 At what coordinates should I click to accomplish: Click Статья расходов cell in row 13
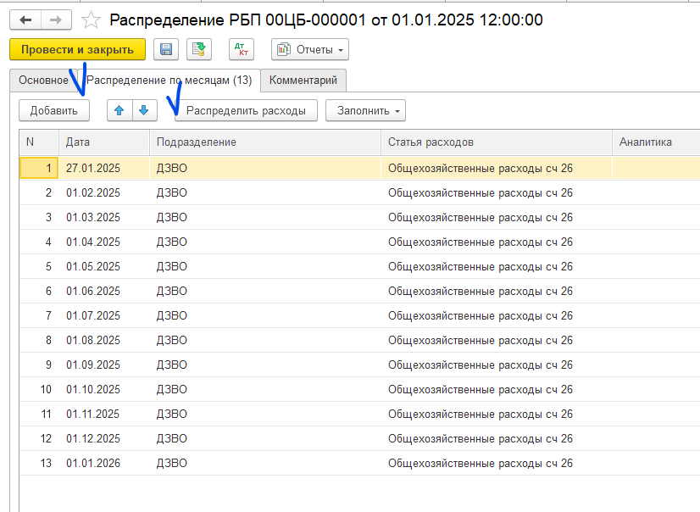point(481,463)
